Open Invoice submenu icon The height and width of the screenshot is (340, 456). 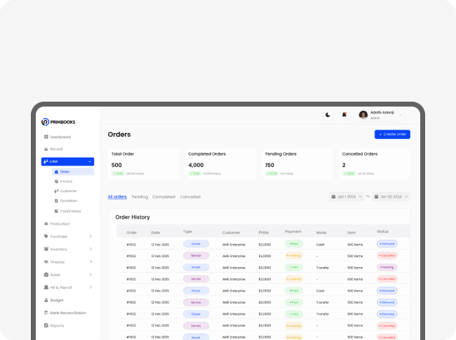56,182
